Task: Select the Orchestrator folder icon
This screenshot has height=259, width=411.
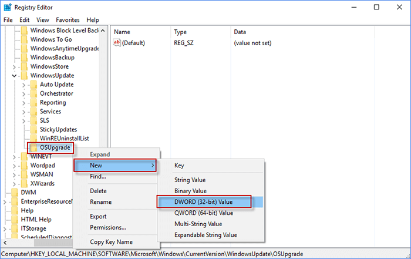Action: [x=33, y=93]
